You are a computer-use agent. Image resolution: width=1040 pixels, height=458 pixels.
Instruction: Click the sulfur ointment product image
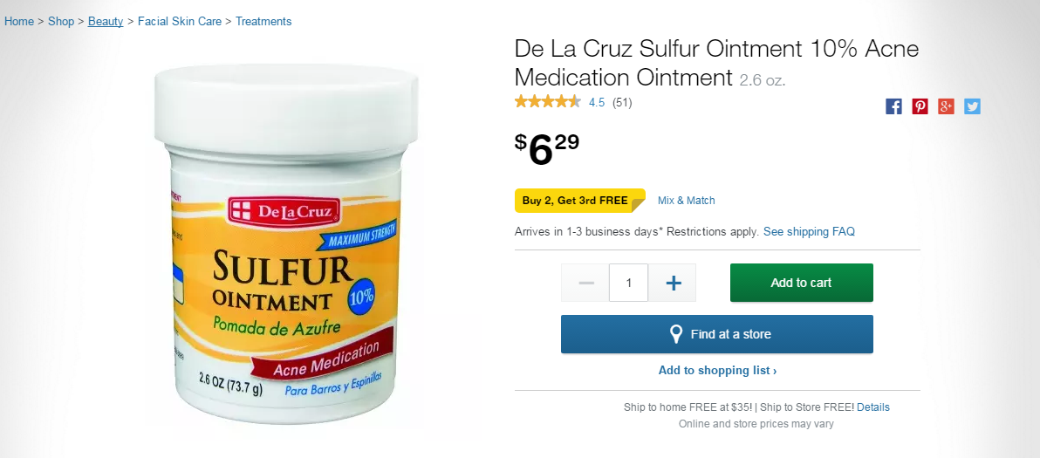tap(284, 245)
